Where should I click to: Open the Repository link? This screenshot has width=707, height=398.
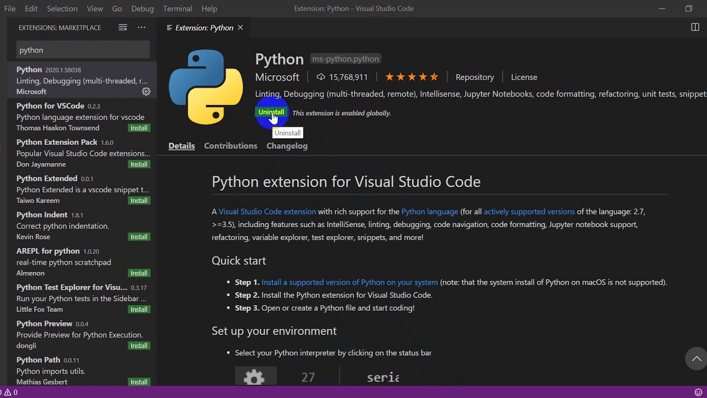pos(474,77)
